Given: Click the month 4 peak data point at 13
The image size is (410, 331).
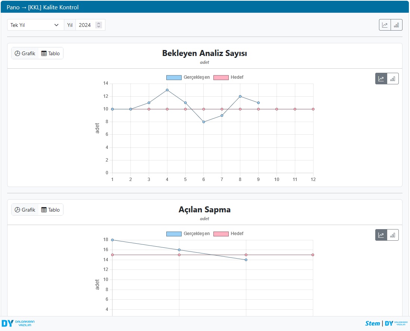Looking at the screenshot, I should (167, 90).
